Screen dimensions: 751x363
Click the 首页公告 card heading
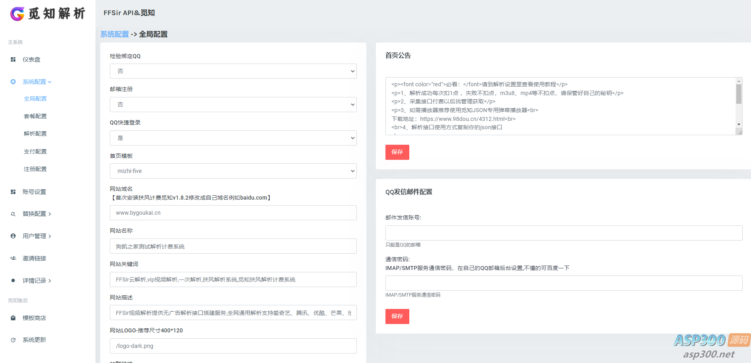[x=398, y=56]
